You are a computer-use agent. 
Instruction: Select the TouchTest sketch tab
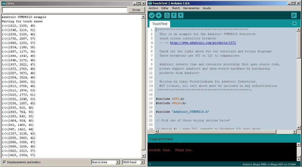tap(160, 24)
